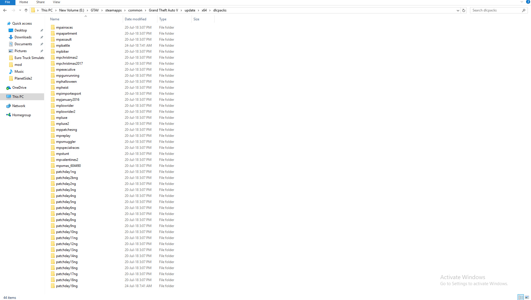Open Help via the question mark icon
Image resolution: width=531 pixels, height=300 pixels.
(x=528, y=2)
